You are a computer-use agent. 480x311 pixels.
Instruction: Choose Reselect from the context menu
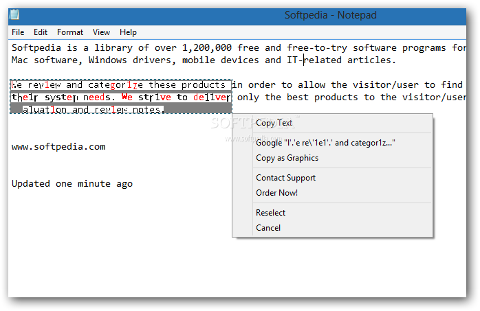click(342, 213)
